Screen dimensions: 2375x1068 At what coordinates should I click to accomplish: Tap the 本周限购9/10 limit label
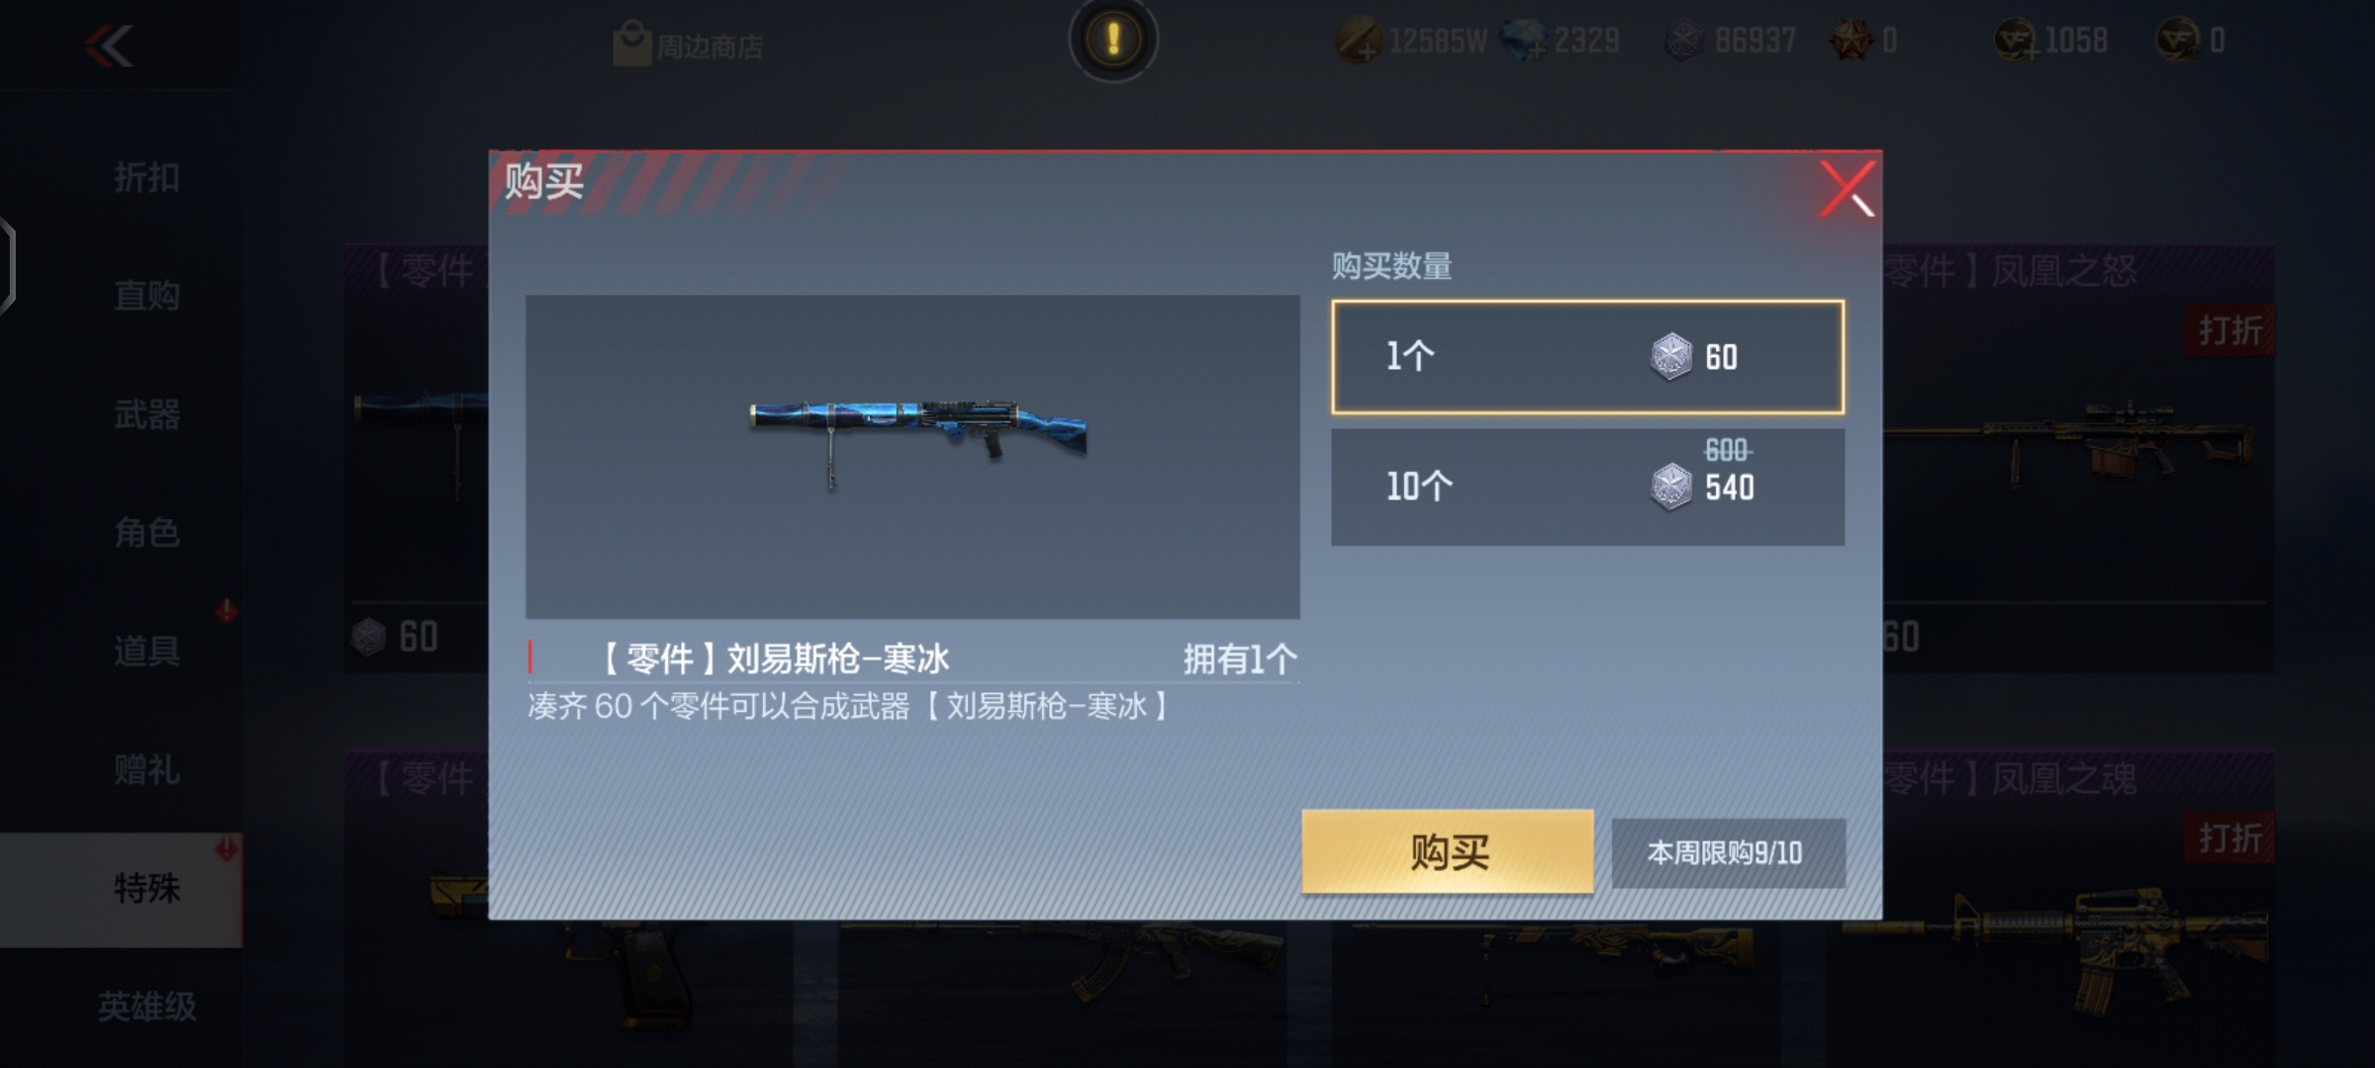(x=1728, y=852)
